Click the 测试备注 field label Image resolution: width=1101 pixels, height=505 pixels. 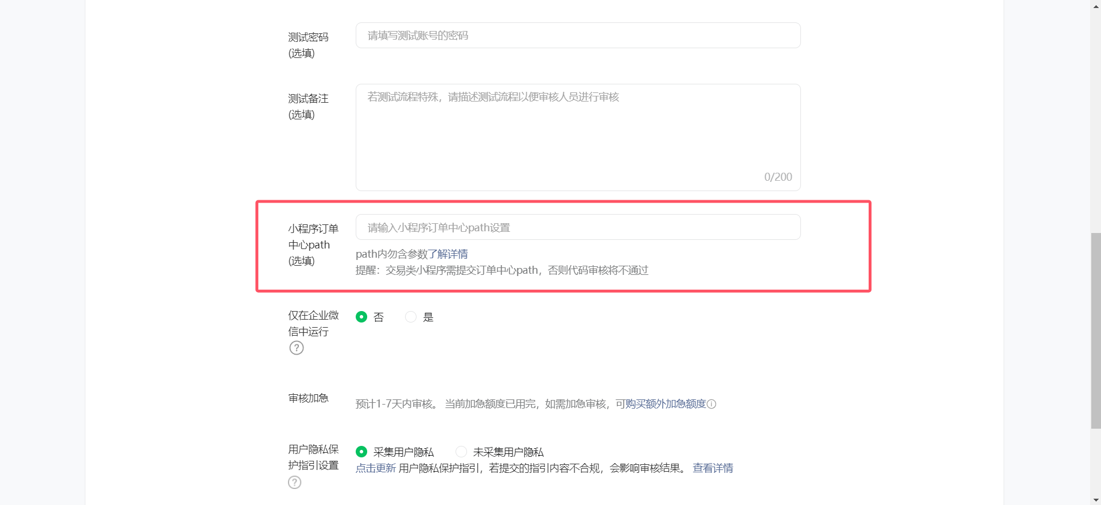pyautogui.click(x=308, y=99)
